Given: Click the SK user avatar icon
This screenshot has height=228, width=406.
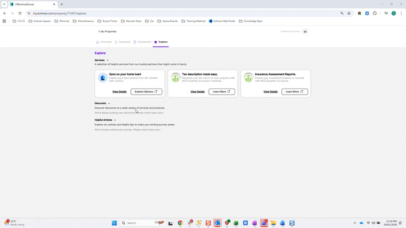Looking at the screenshot, I should 305,32.
